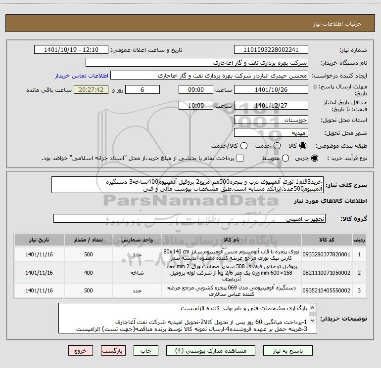Click the شرح کلی نیاز description box

tap(188, 185)
